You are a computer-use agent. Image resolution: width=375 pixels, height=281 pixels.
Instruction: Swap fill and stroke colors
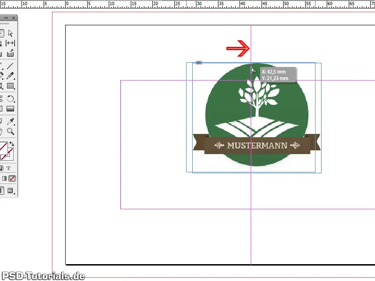pyautogui.click(x=12, y=144)
